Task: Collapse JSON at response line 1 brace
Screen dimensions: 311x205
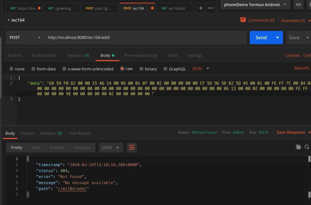Action: point(28,159)
